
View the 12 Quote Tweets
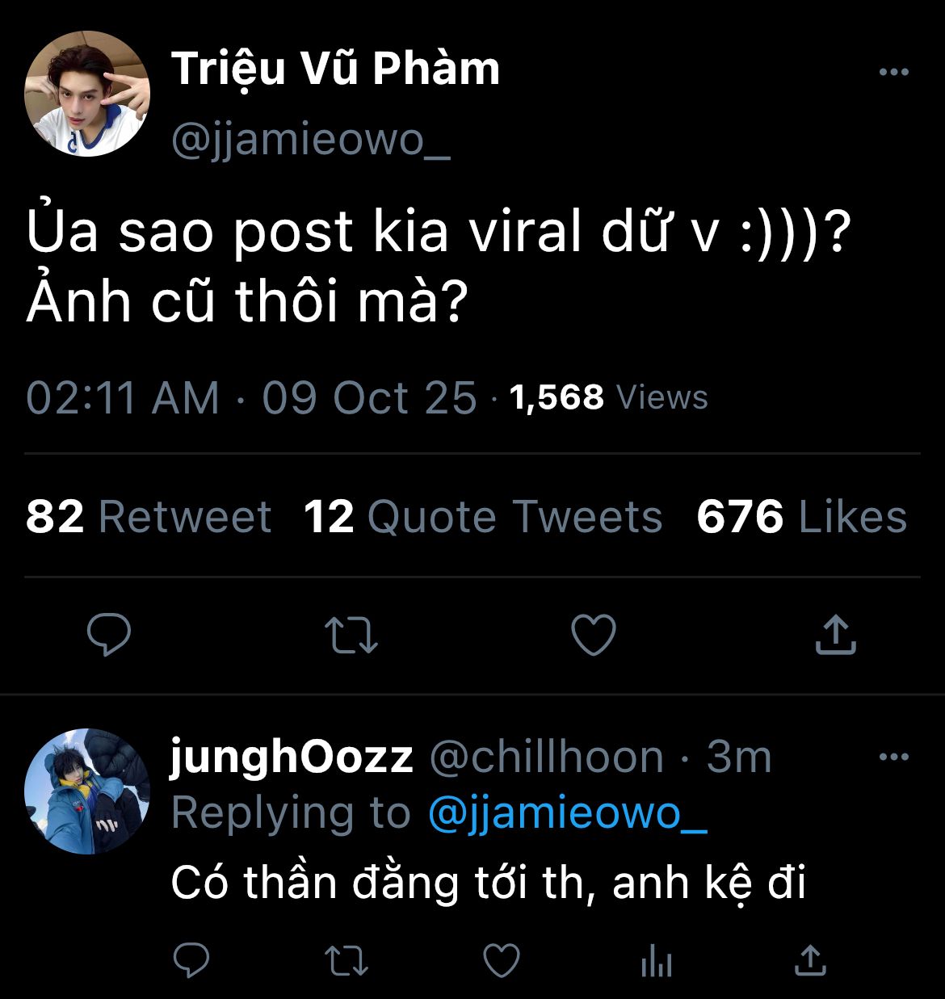pyautogui.click(x=482, y=517)
